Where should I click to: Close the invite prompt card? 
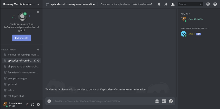[38, 12]
